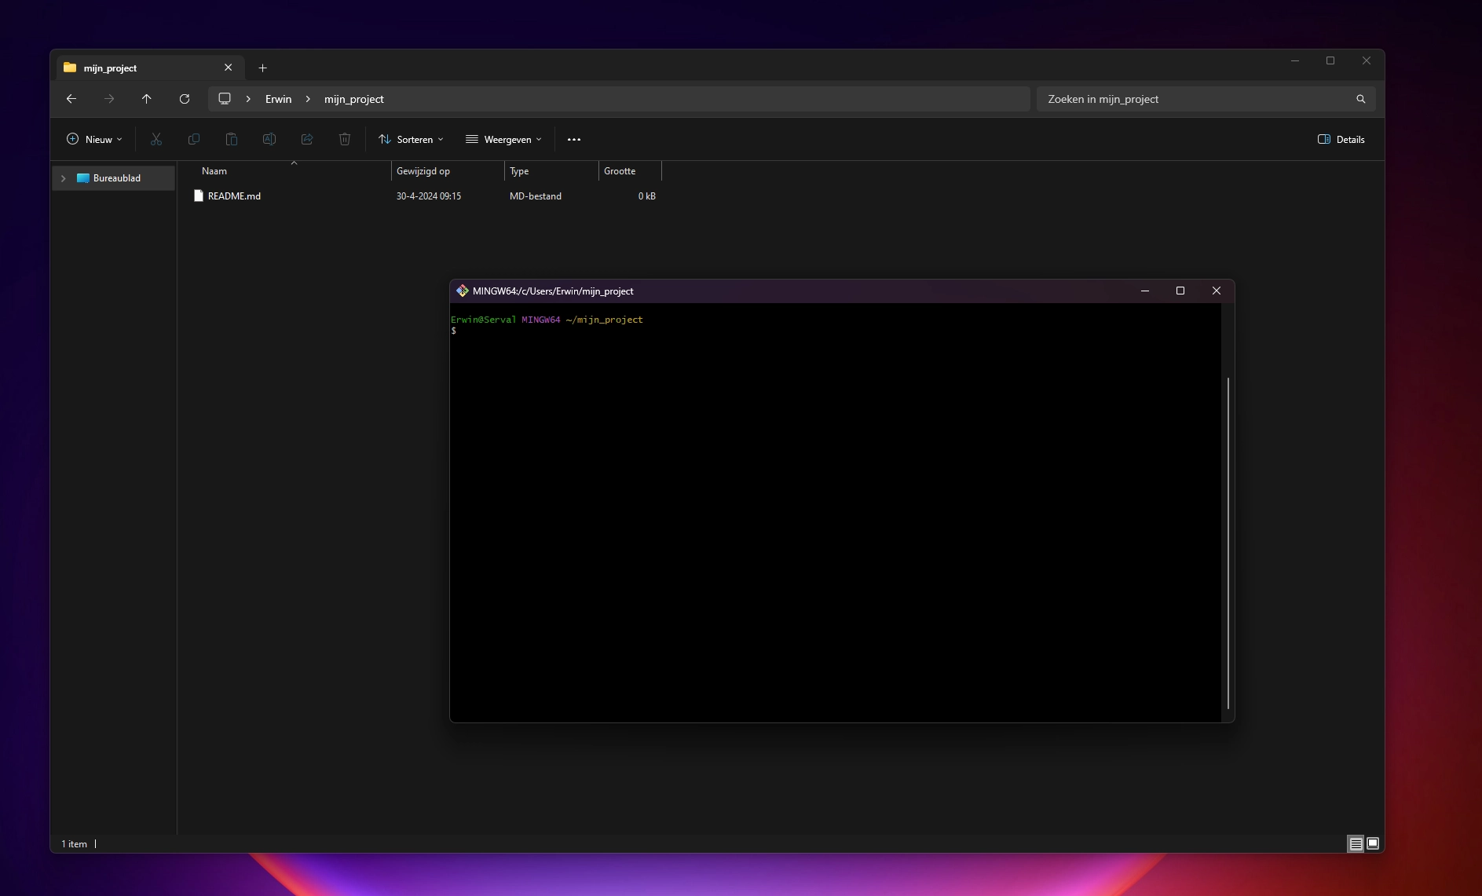Close the mijn_project tab
This screenshot has height=896, width=1482.
229,68
